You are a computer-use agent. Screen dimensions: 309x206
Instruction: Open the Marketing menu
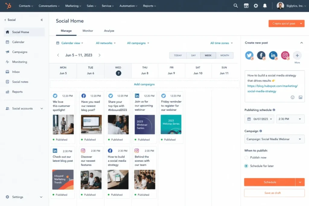pyautogui.click(x=73, y=6)
